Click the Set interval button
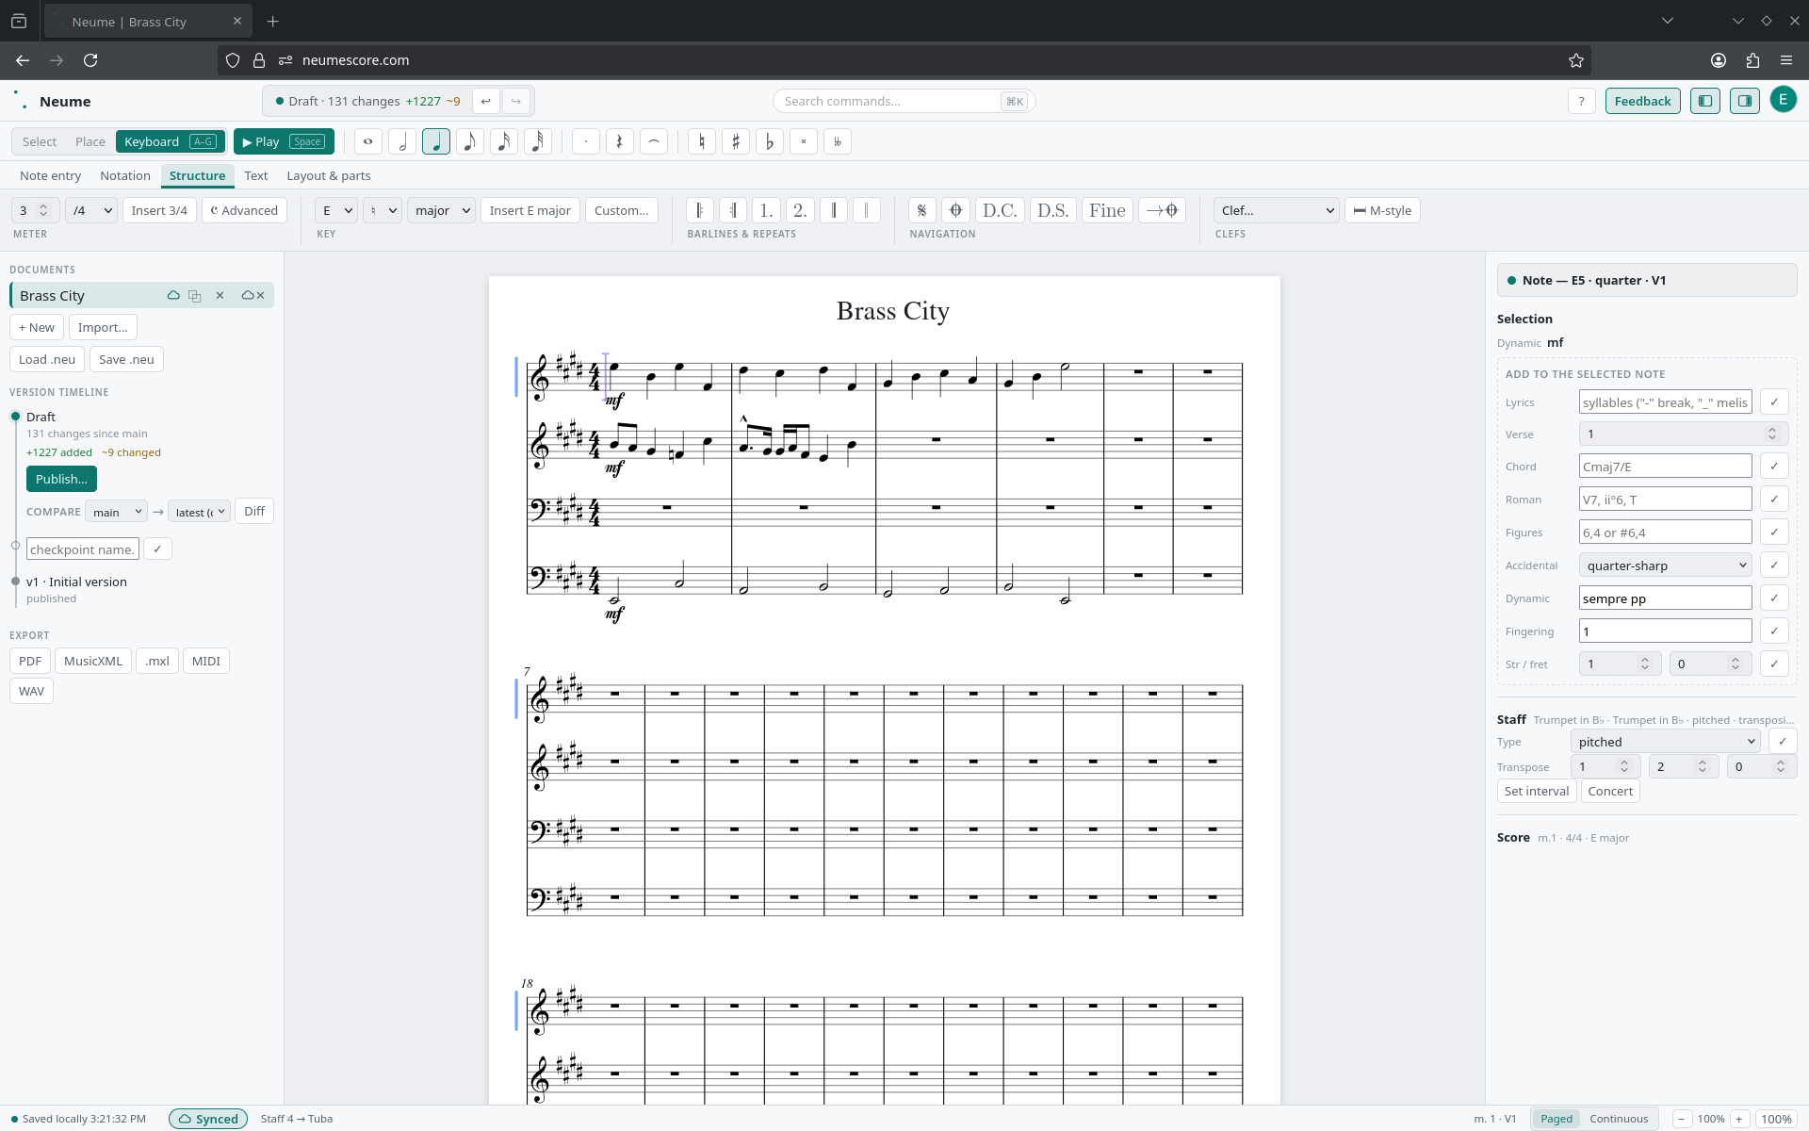 (1537, 792)
